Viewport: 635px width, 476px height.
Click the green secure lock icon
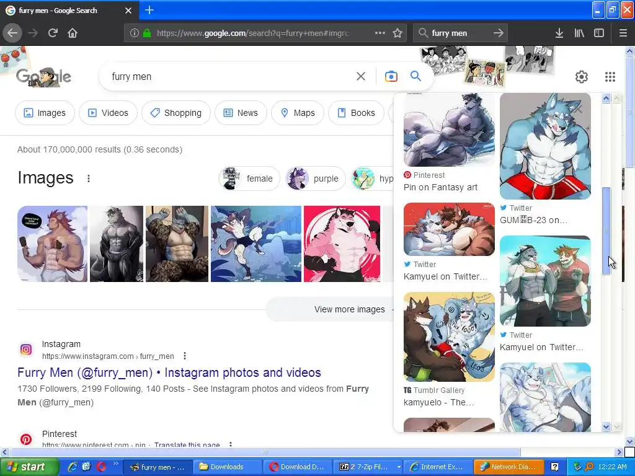point(147,33)
